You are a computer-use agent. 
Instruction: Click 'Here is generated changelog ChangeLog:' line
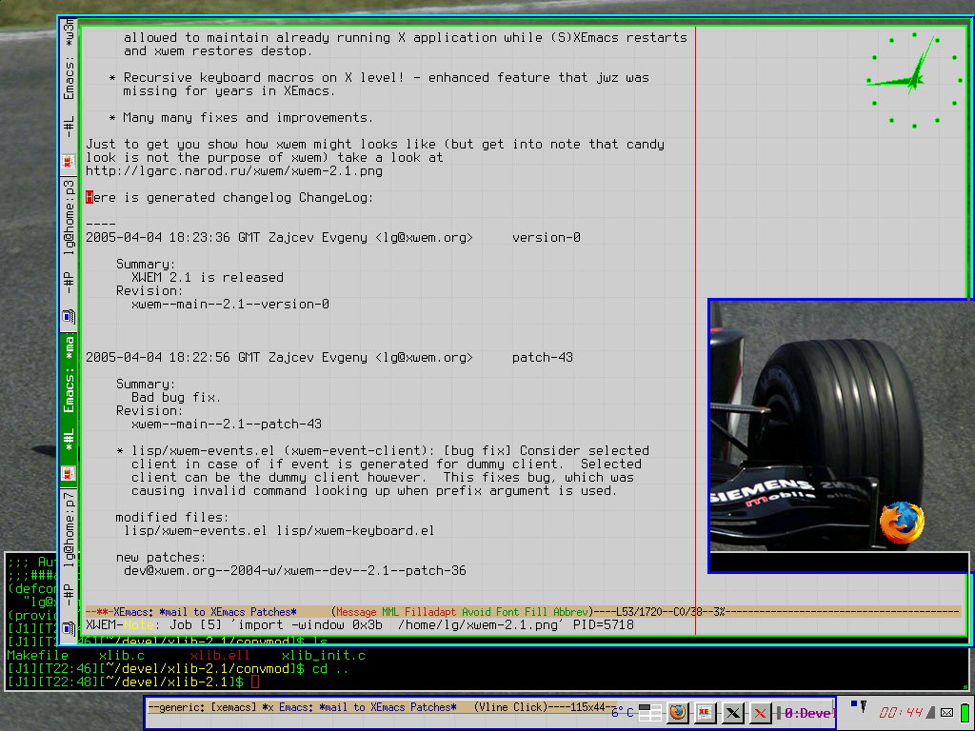point(229,198)
